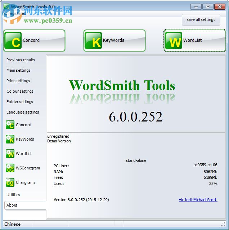Image resolution: width=229 pixels, height=230 pixels.
Task: Select the 'Demo Version' text line
Action: (x=59, y=141)
